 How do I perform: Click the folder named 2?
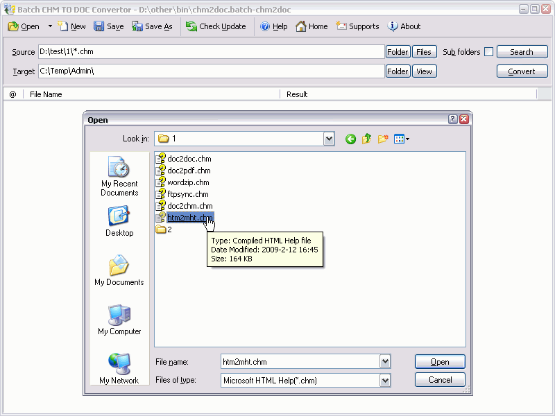tap(164, 229)
